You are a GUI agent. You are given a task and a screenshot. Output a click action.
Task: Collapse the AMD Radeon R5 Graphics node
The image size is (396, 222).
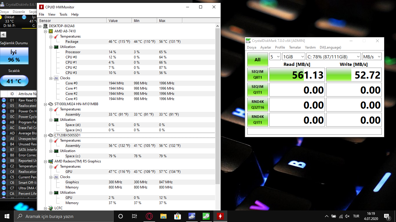pyautogui.click(x=45, y=161)
